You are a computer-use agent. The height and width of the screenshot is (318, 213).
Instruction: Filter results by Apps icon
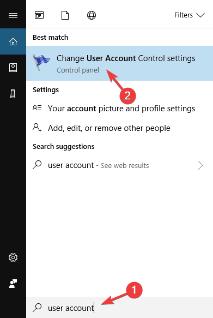[x=39, y=15]
